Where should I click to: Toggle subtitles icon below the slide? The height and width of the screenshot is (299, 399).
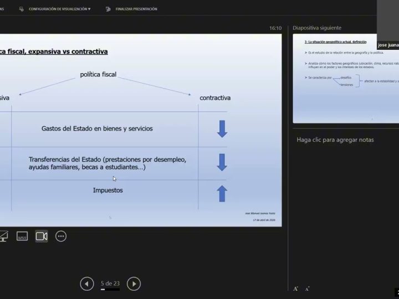(22, 236)
